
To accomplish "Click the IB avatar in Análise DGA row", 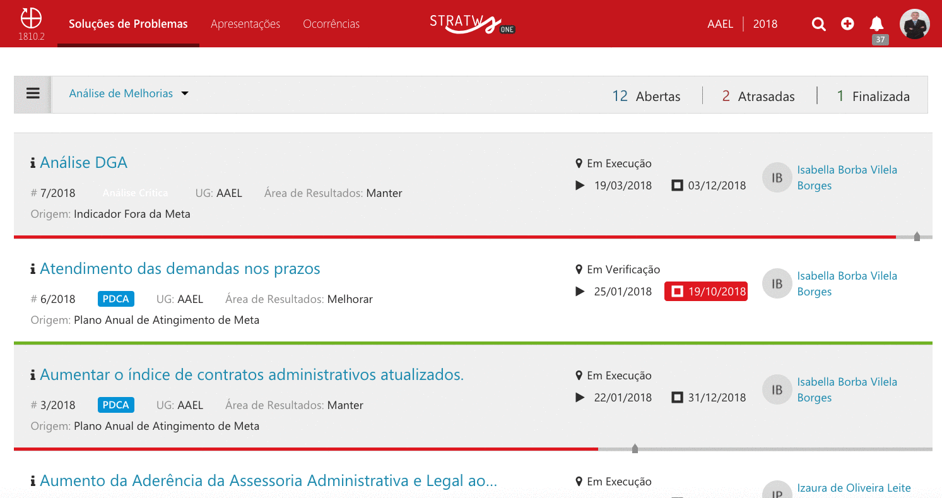I will [x=777, y=177].
